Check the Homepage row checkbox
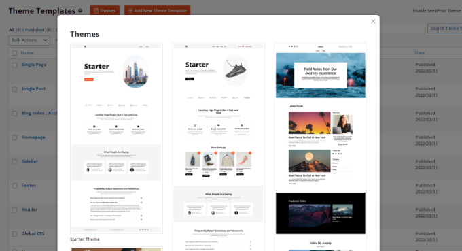 [x=14, y=137]
